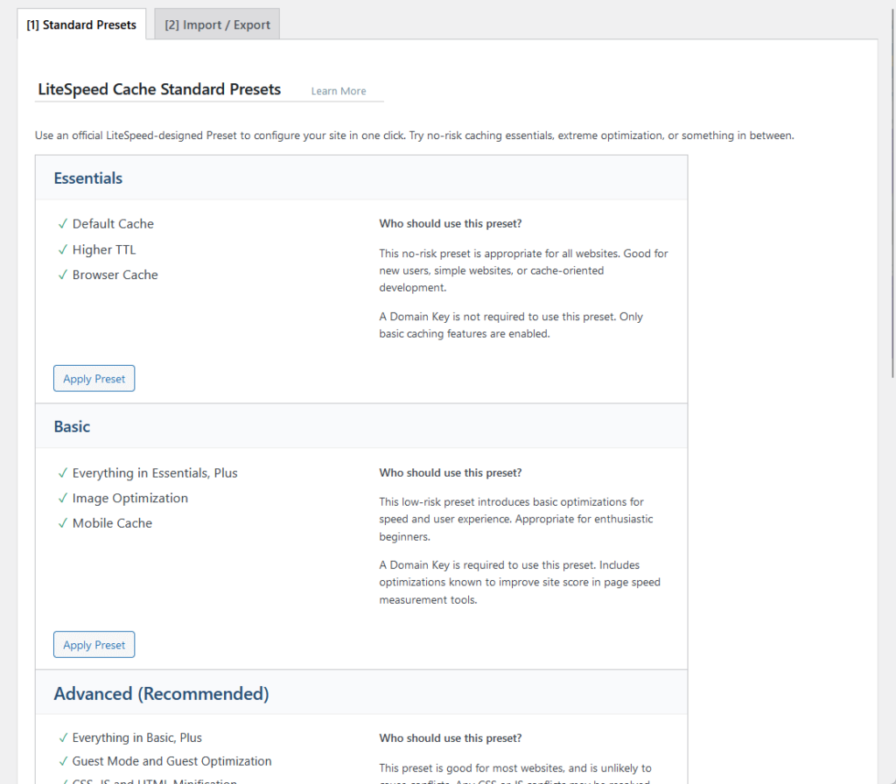Click the checkmark beside Everything in Essentials
This screenshot has width=896, height=784.
pos(63,473)
